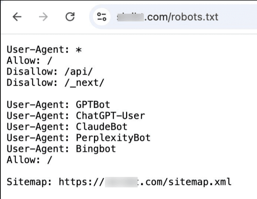Screen dimensions: 257x199
Task: Click the 'User-Agent: *' line
Action: [x=44, y=49]
